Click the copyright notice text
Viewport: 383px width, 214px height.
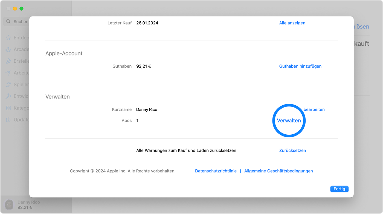123,171
